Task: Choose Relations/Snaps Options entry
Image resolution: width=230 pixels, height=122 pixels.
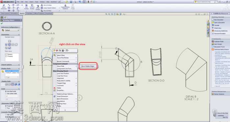Action: click(65, 94)
